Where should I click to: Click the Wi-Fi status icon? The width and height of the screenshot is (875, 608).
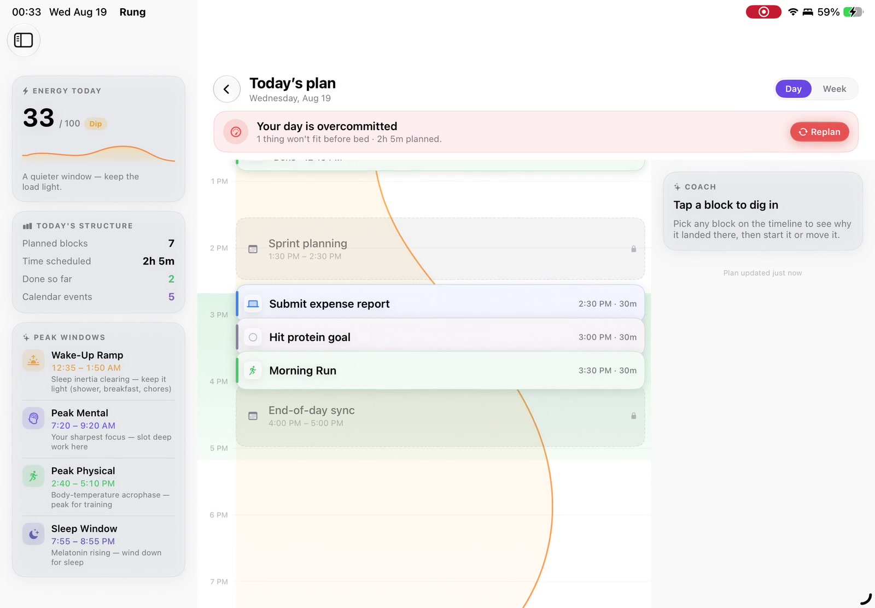793,12
